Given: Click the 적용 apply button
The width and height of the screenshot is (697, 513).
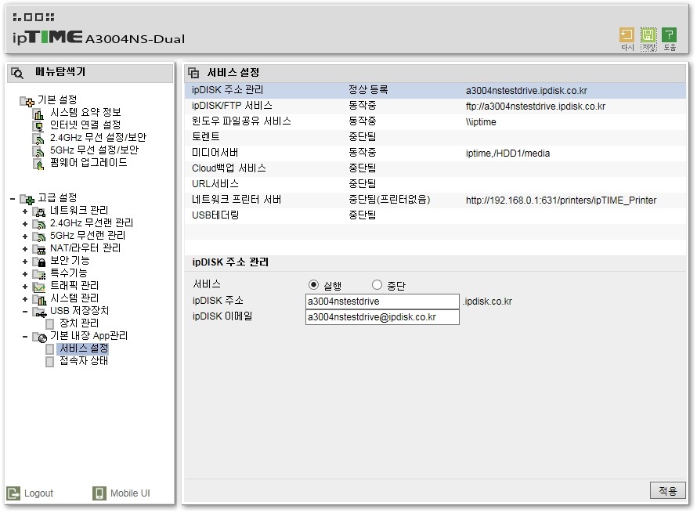Looking at the screenshot, I should (668, 491).
